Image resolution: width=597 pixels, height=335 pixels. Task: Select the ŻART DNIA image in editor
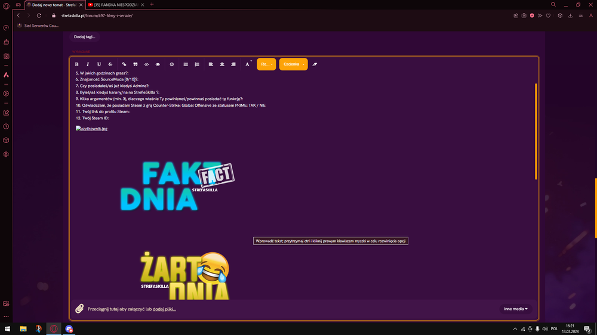pyautogui.click(x=184, y=275)
